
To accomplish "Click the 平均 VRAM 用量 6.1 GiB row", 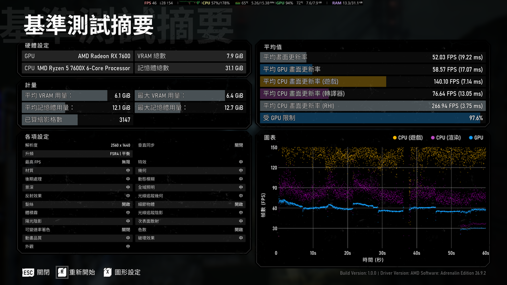I will click(x=77, y=95).
